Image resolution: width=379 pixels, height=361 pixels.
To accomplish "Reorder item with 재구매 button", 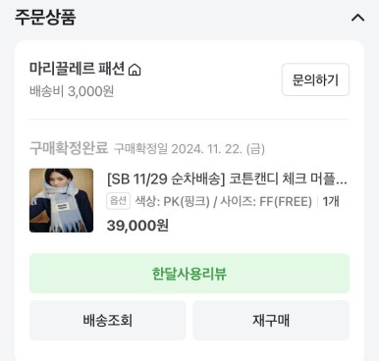I will [271, 321].
